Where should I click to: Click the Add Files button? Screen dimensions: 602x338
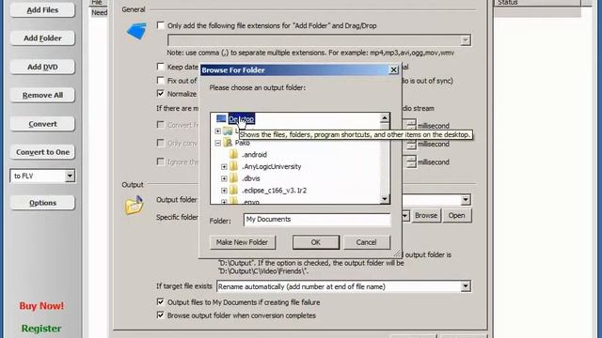pyautogui.click(x=42, y=10)
